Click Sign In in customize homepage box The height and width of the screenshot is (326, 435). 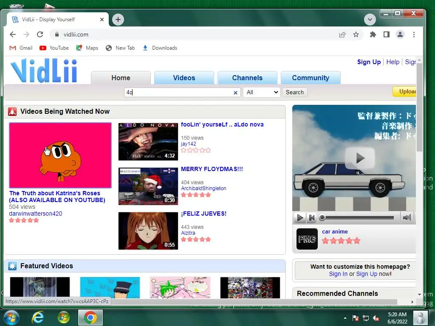coord(338,274)
